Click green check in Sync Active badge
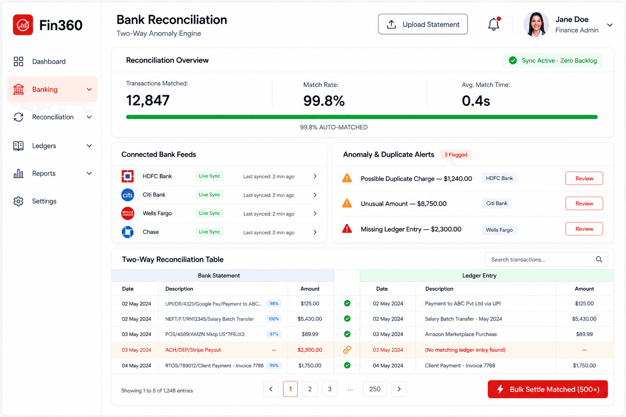626x417 pixels. click(513, 60)
